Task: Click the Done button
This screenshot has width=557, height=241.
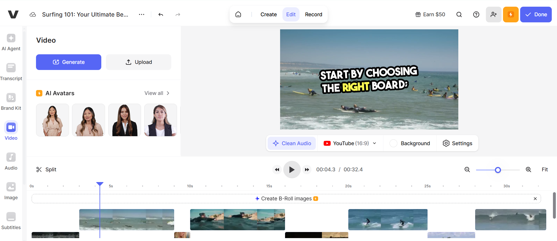Action: [x=536, y=15]
